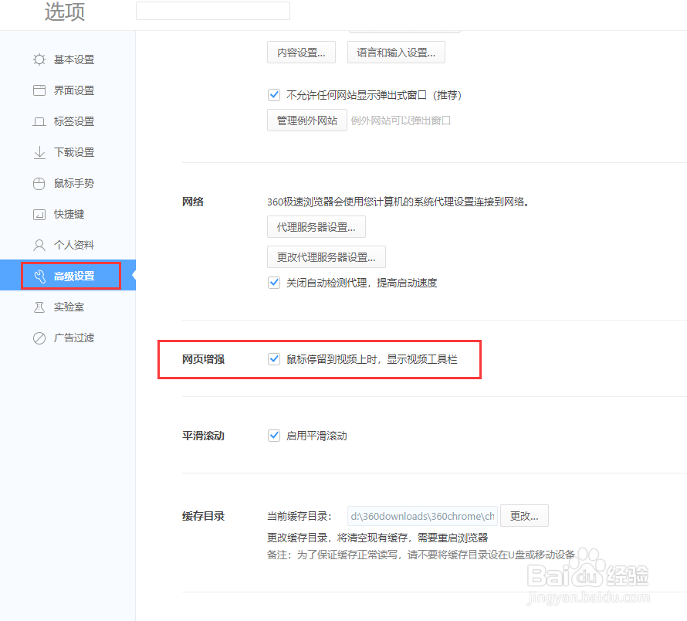Click the sun icon beside 基本设置

click(39, 59)
